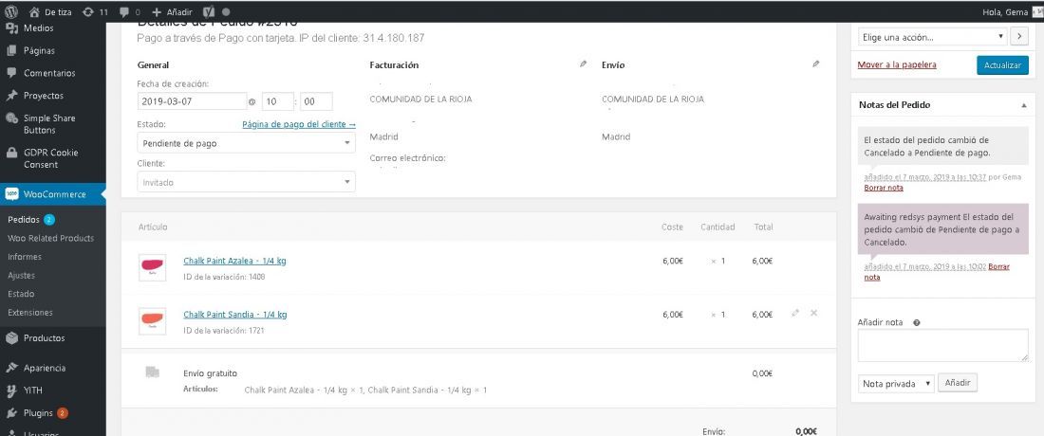This screenshot has height=436, width=1044.
Task: Open the Estado Pendiente de pago dropdown
Action: (247, 143)
